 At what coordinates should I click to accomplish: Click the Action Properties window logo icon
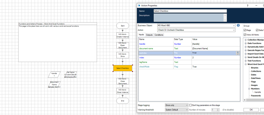coord(139,6)
